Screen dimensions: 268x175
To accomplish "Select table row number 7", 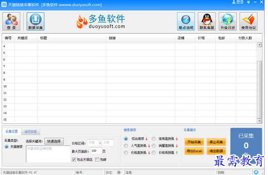I will (x=130, y=66).
